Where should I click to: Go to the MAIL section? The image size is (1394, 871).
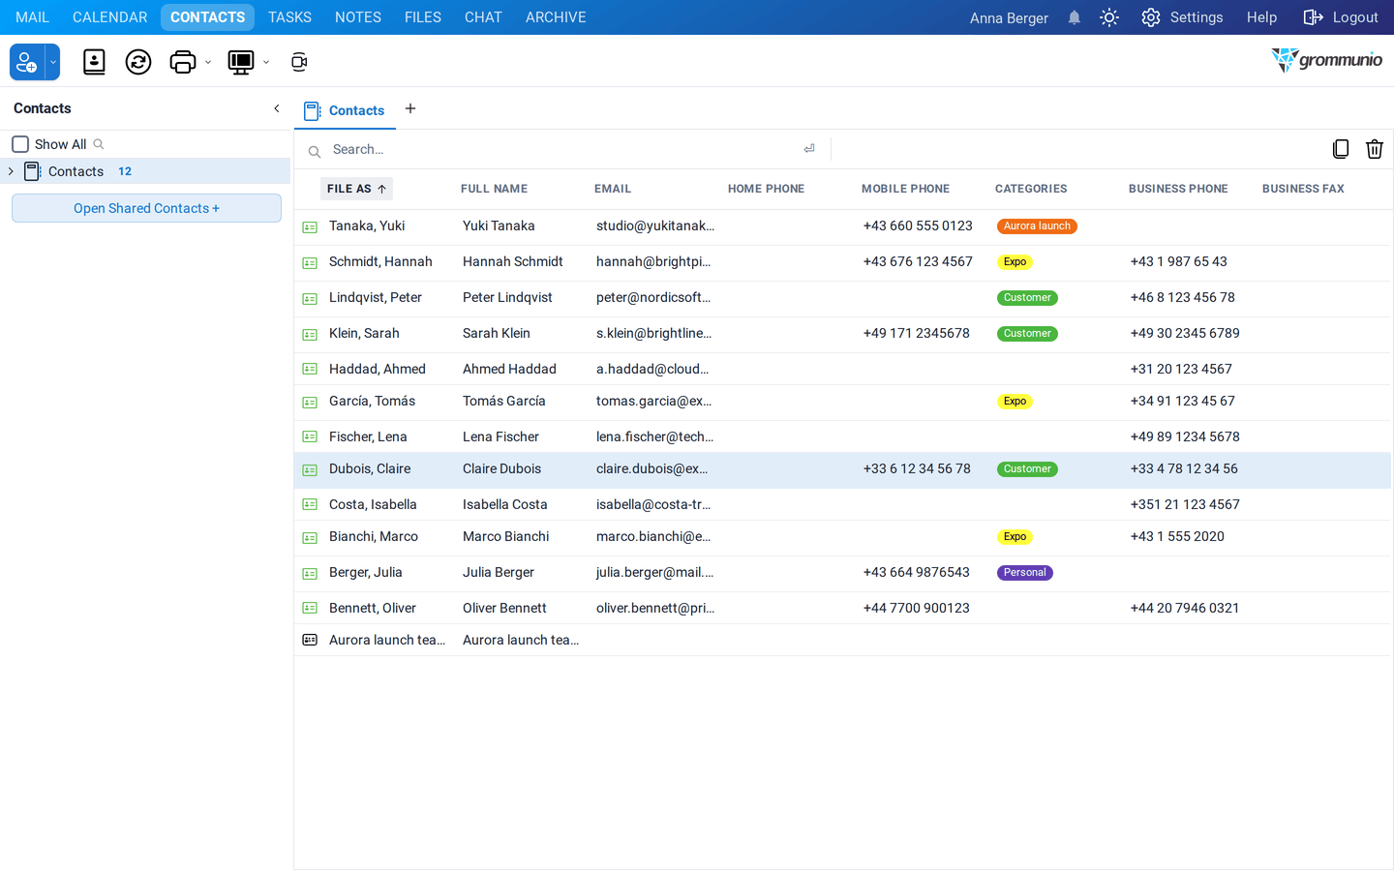tap(32, 17)
